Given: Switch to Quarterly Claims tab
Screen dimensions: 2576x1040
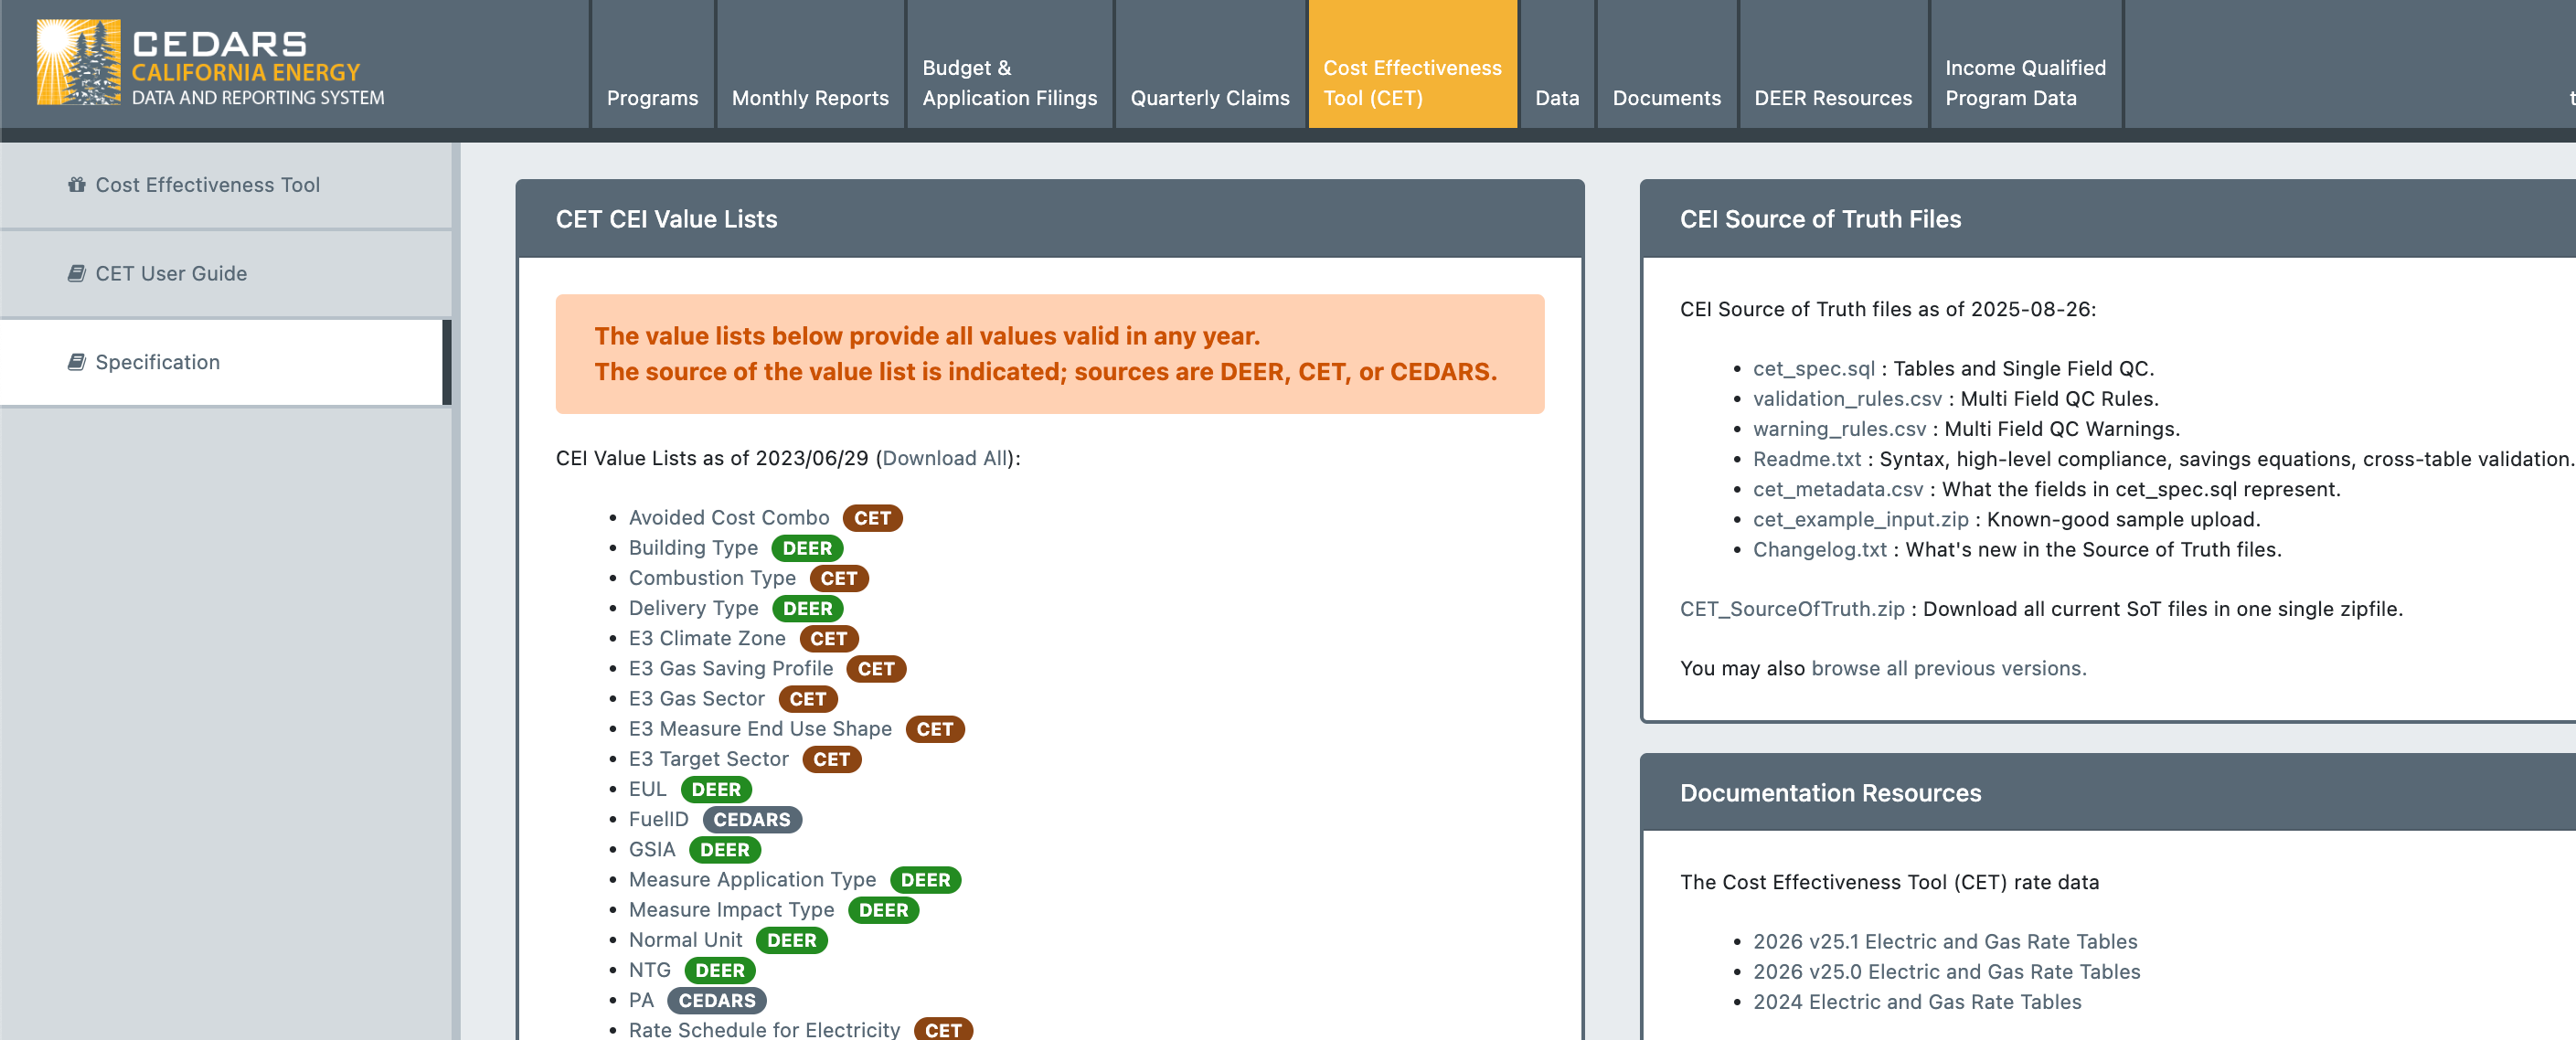Looking at the screenshot, I should [x=1209, y=98].
